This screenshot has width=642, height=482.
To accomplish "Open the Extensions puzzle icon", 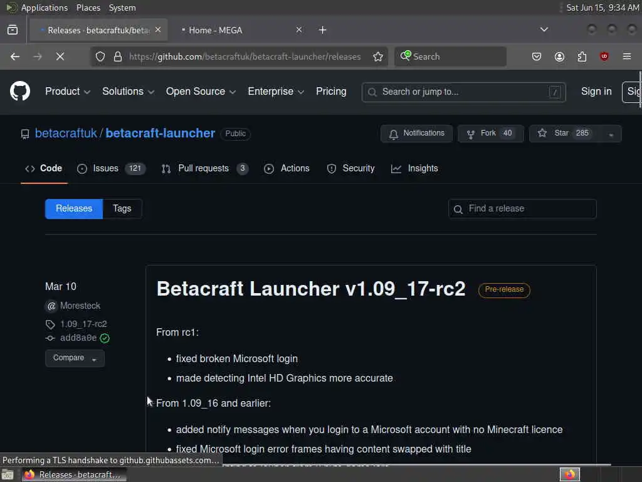I will (x=582, y=56).
